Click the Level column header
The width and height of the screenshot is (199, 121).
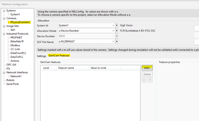48,68
